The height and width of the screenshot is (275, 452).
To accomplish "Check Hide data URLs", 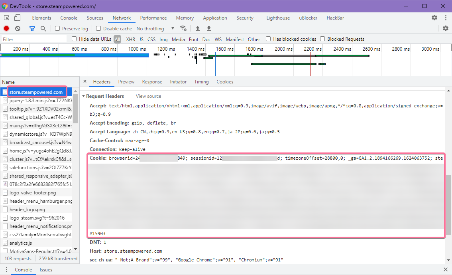I will point(74,39).
